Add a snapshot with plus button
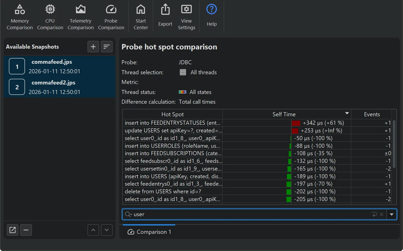The image size is (403, 251). tap(93, 47)
